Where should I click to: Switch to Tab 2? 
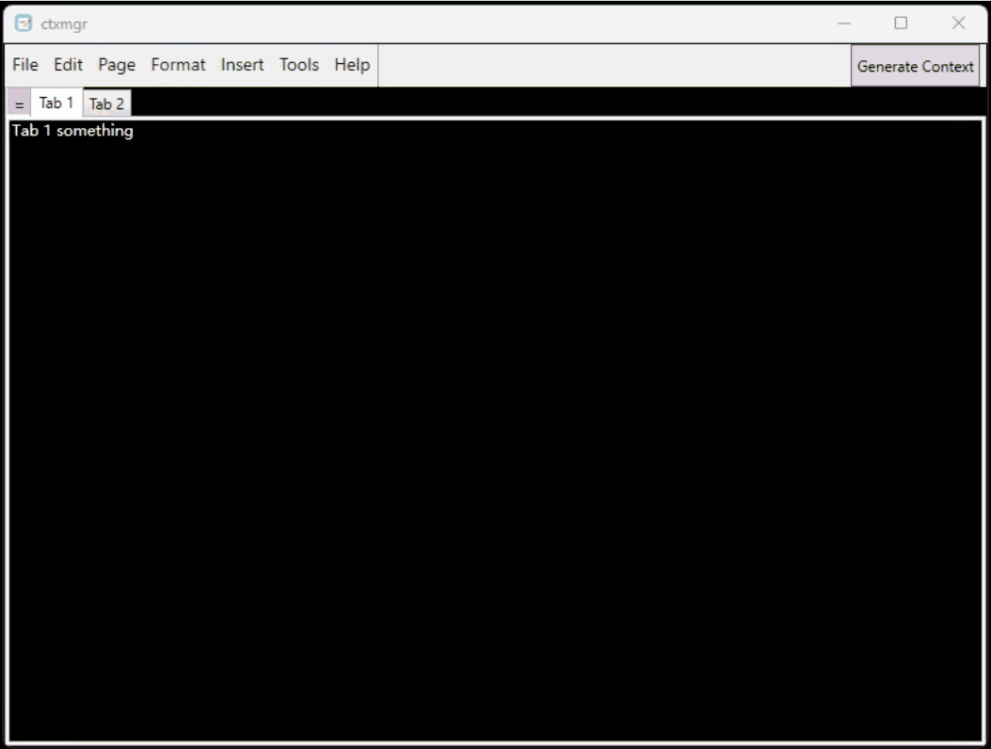pyautogui.click(x=106, y=104)
